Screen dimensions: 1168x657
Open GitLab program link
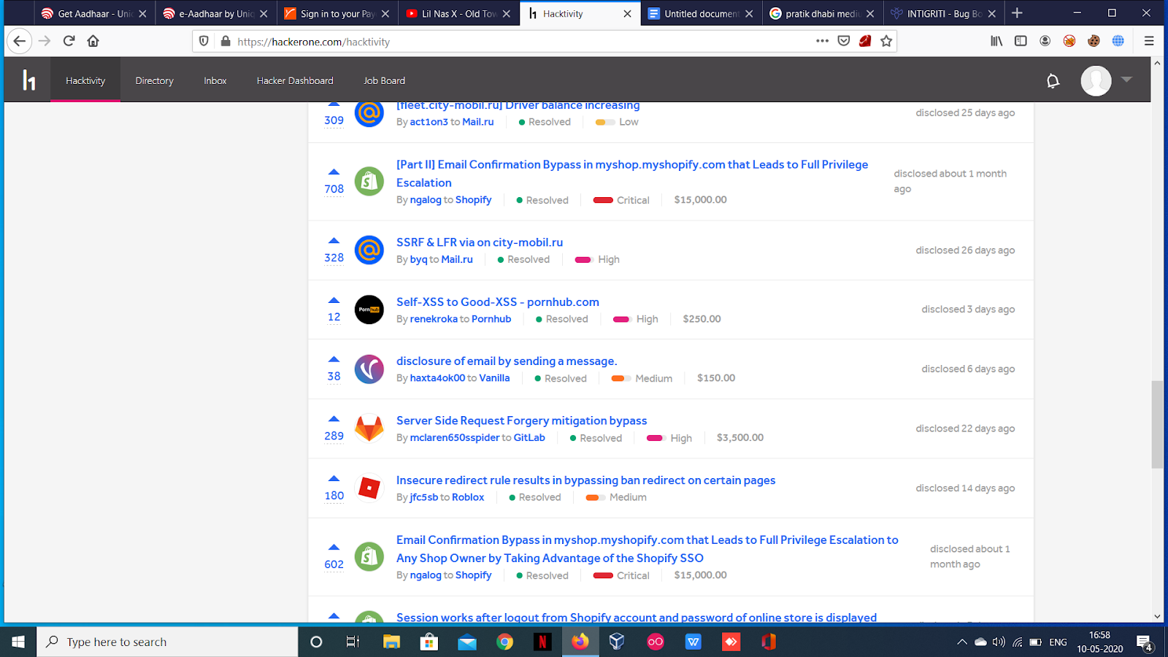529,438
